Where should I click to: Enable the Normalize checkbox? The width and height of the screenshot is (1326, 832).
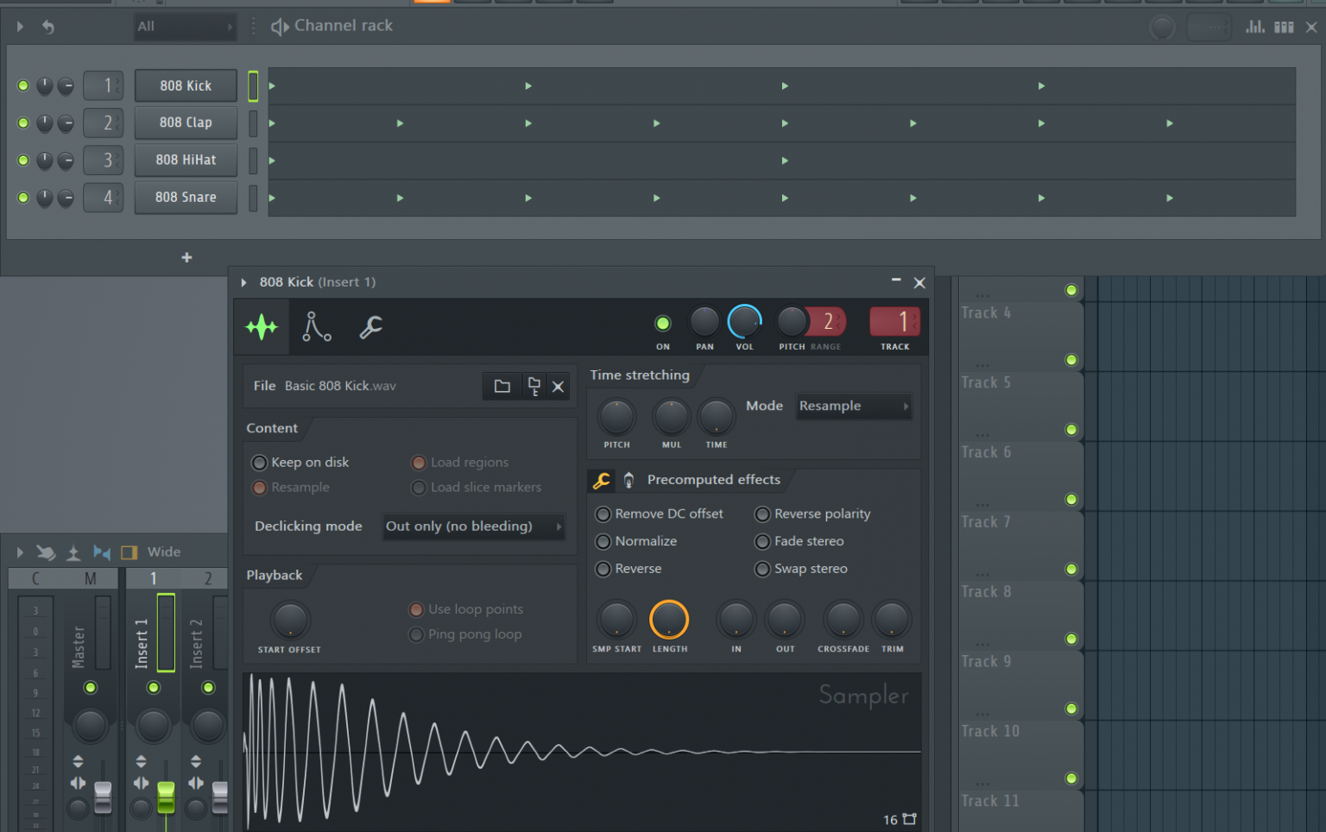603,541
